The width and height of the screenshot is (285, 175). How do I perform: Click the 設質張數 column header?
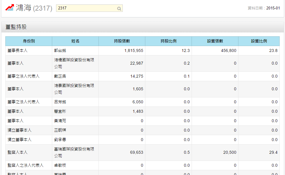pos(215,41)
